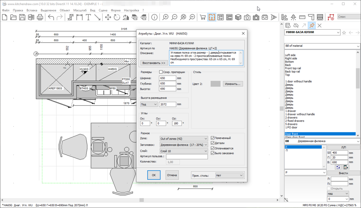Expand the Bill of material dropdown

click(322, 46)
